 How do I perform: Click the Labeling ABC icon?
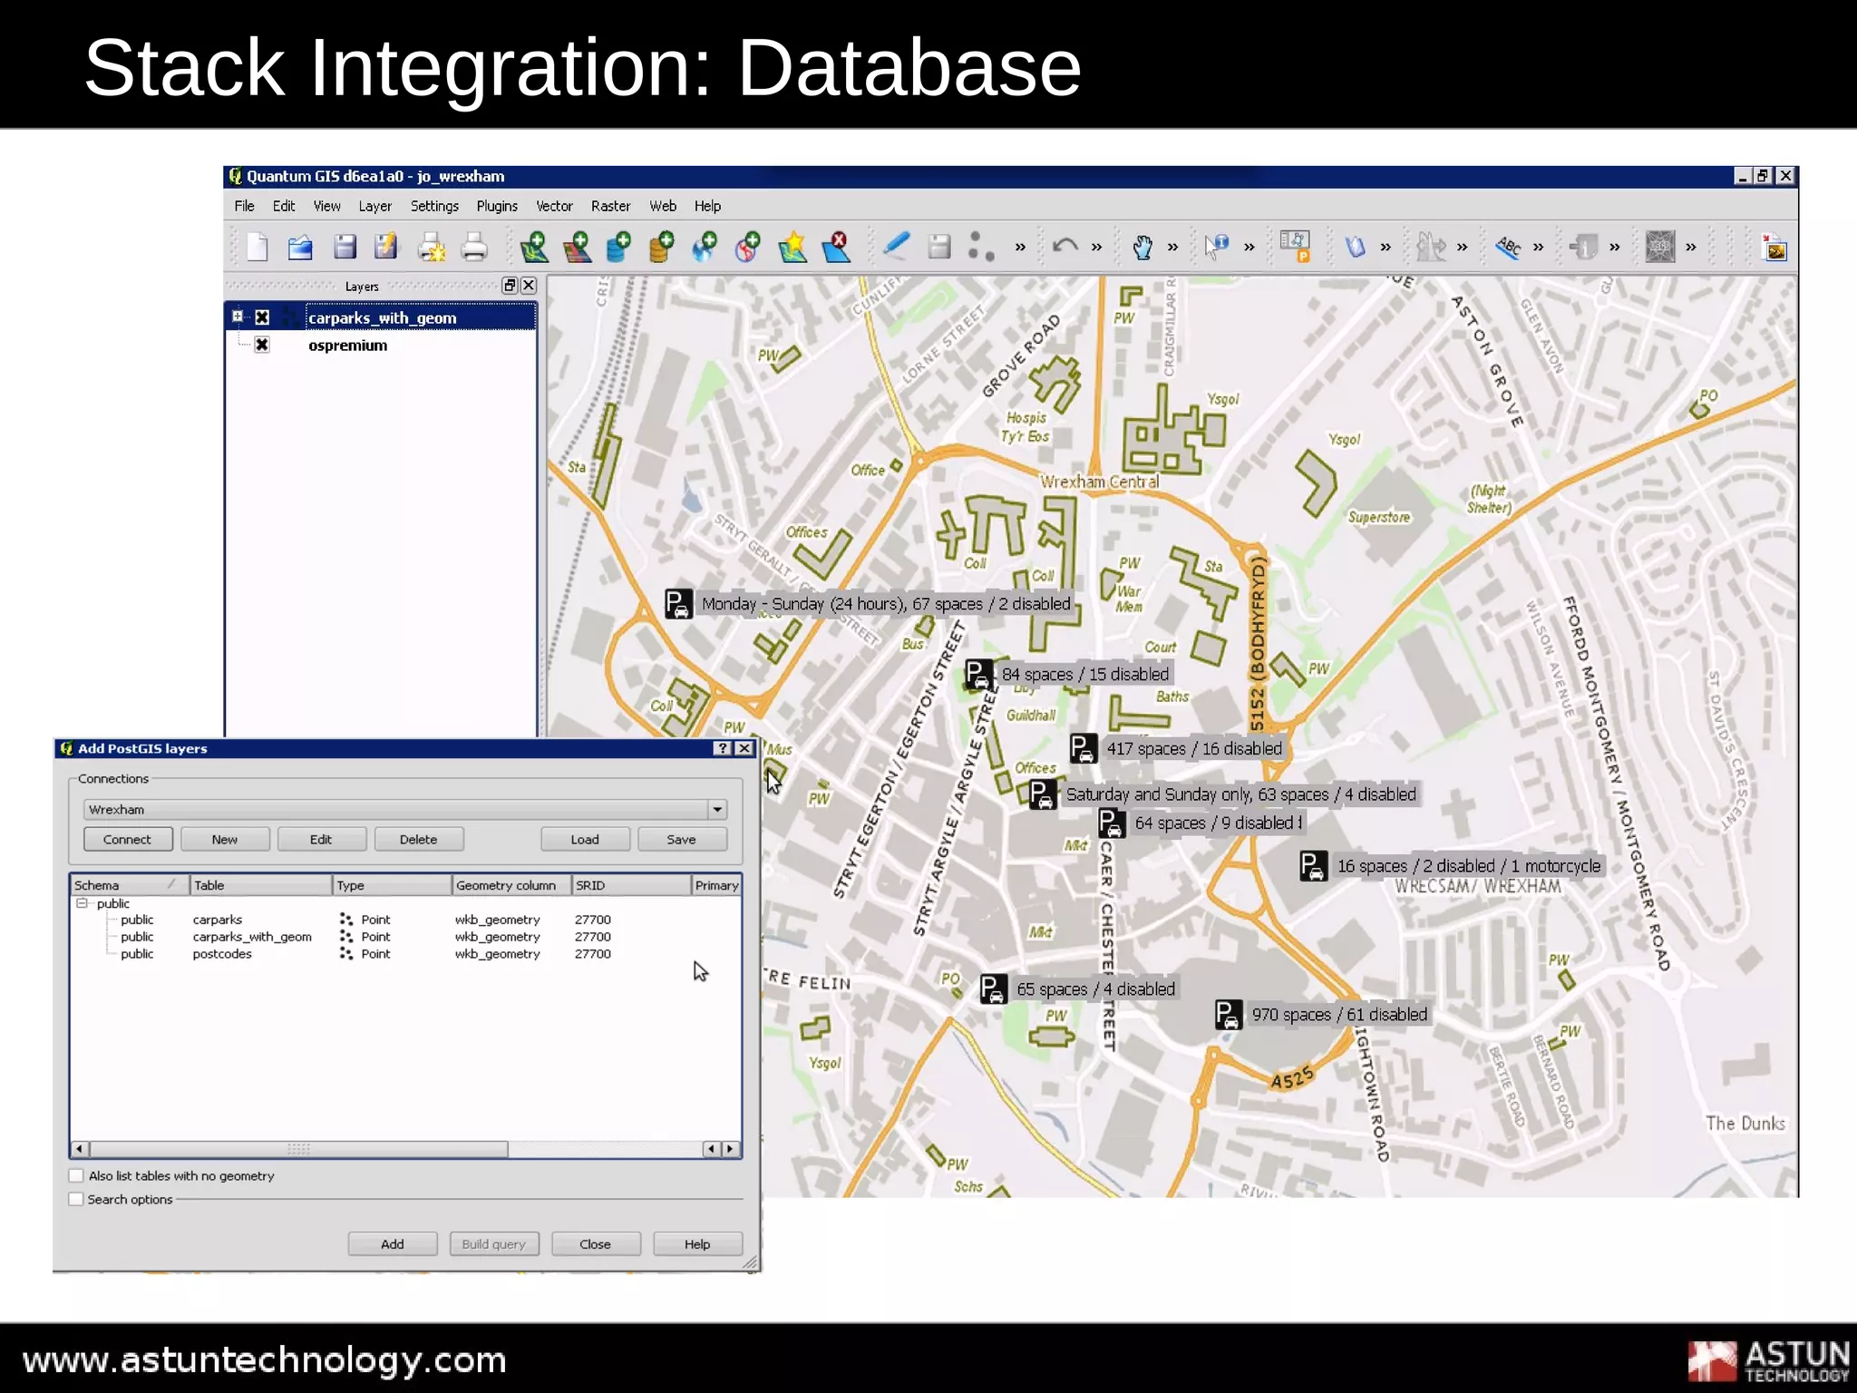(1508, 247)
